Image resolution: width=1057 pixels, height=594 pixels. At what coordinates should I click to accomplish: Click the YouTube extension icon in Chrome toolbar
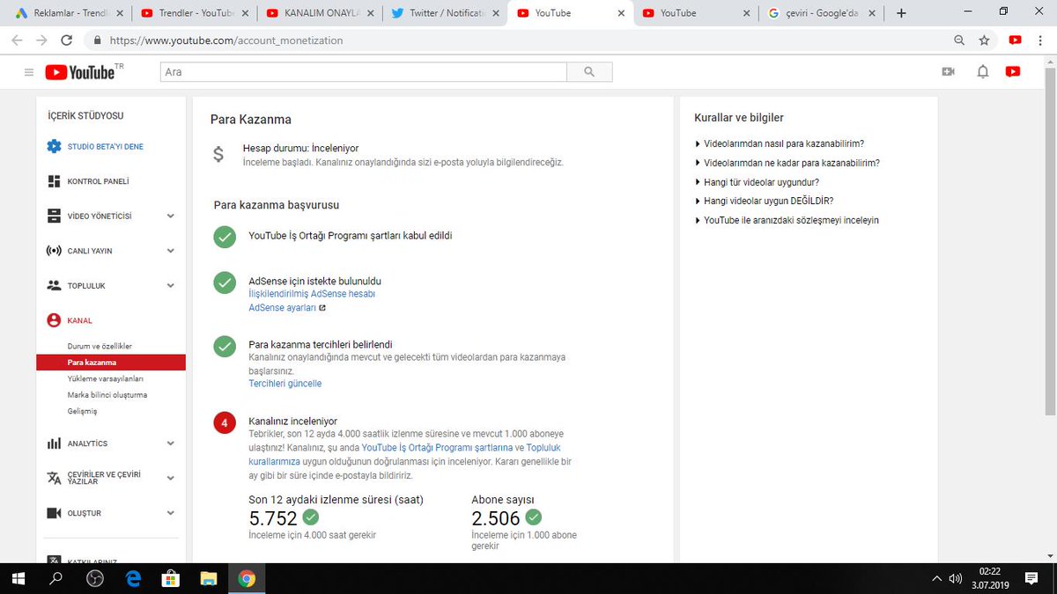pyautogui.click(x=1016, y=40)
